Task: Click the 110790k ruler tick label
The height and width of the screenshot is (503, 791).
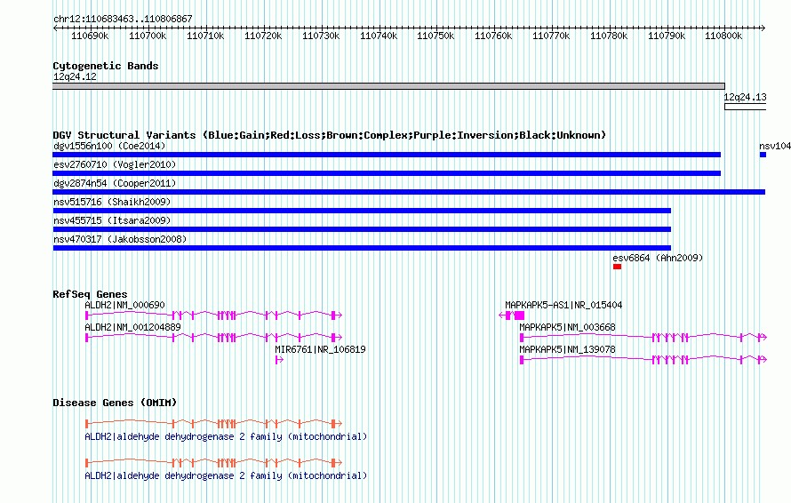Action: (667, 36)
